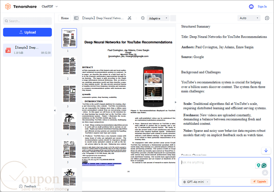Click the send message arrow button

[x=265, y=173]
